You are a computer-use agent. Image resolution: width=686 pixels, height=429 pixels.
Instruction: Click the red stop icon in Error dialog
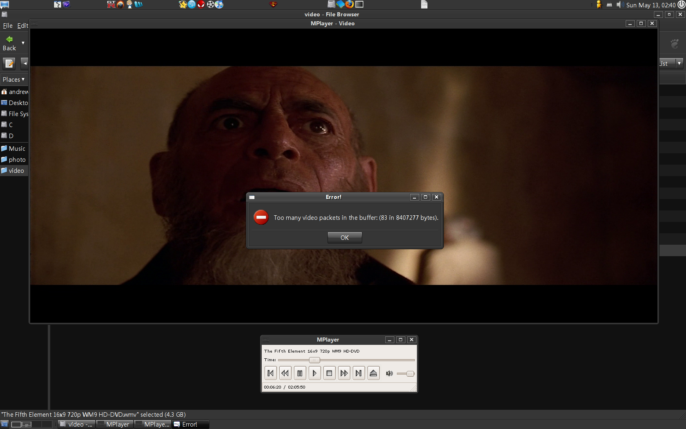coord(261,217)
